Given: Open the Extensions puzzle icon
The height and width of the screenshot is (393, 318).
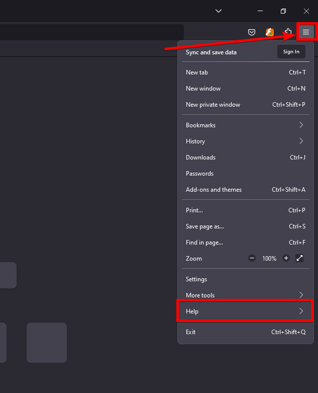Looking at the screenshot, I should click(288, 32).
